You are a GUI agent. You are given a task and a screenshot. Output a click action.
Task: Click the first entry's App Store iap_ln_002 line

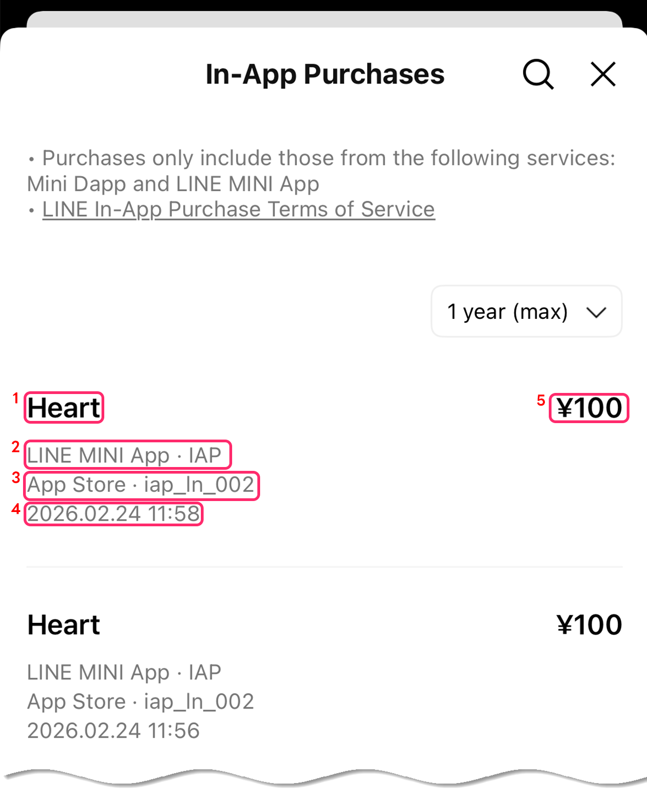[x=140, y=485]
